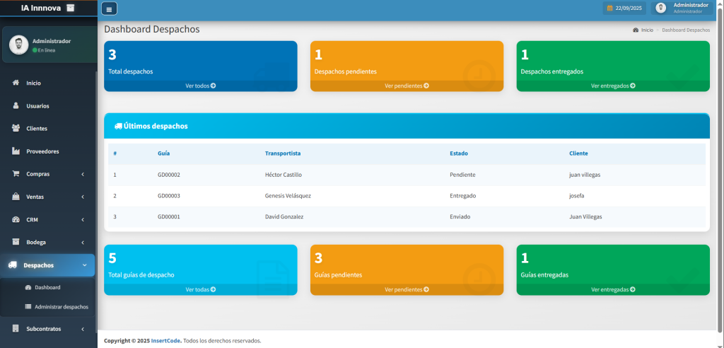The height and width of the screenshot is (348, 724).
Task: Open the Subcontratos sidebar menu
Action: pos(44,329)
